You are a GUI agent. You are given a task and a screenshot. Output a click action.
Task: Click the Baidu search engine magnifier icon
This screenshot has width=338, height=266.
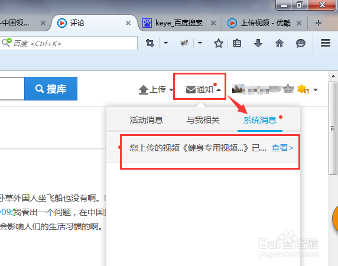click(6, 43)
